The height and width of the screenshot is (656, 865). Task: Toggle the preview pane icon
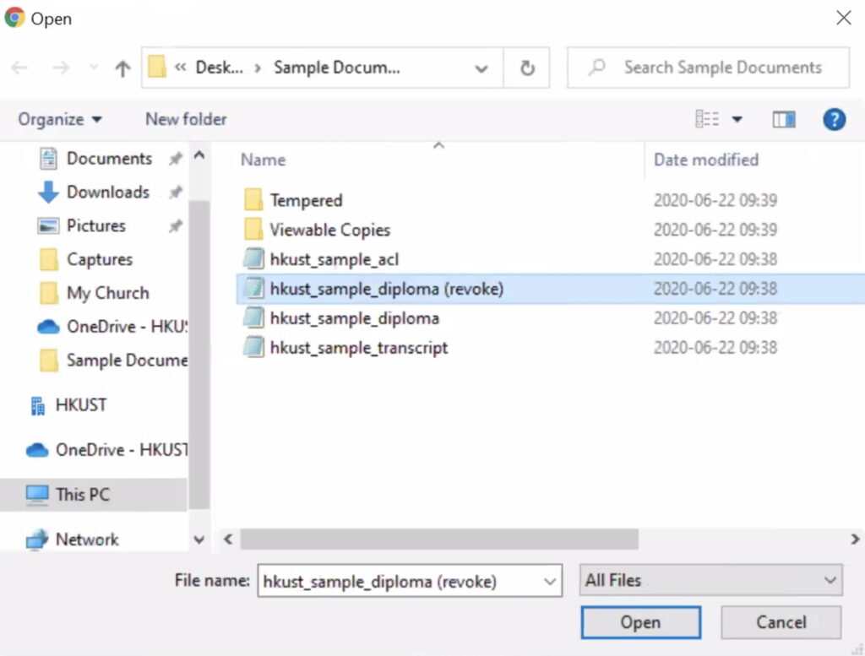coord(784,120)
